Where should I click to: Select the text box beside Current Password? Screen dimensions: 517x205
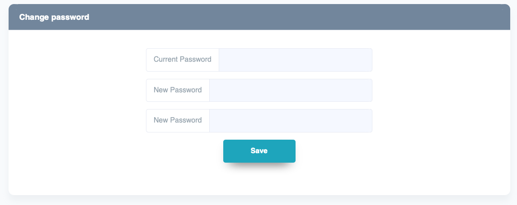295,60
